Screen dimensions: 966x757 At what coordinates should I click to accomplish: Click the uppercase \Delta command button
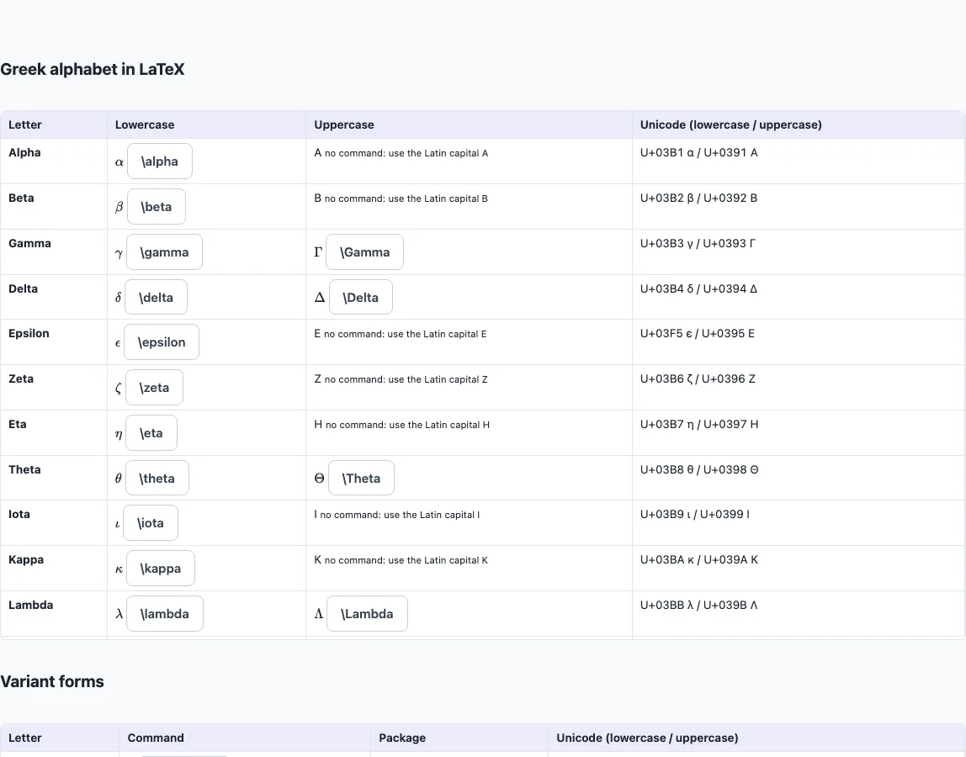[x=361, y=298]
